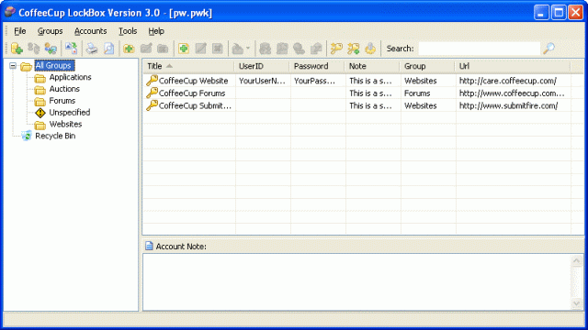Open the Recycle Bin tree item
This screenshot has height=330, width=588.
(x=55, y=136)
